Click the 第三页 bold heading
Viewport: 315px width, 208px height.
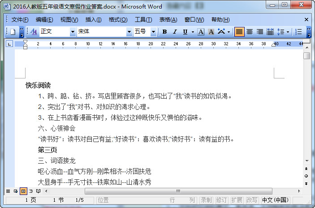pos(47,150)
